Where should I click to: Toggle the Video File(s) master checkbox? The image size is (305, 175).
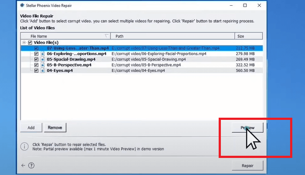30,42
